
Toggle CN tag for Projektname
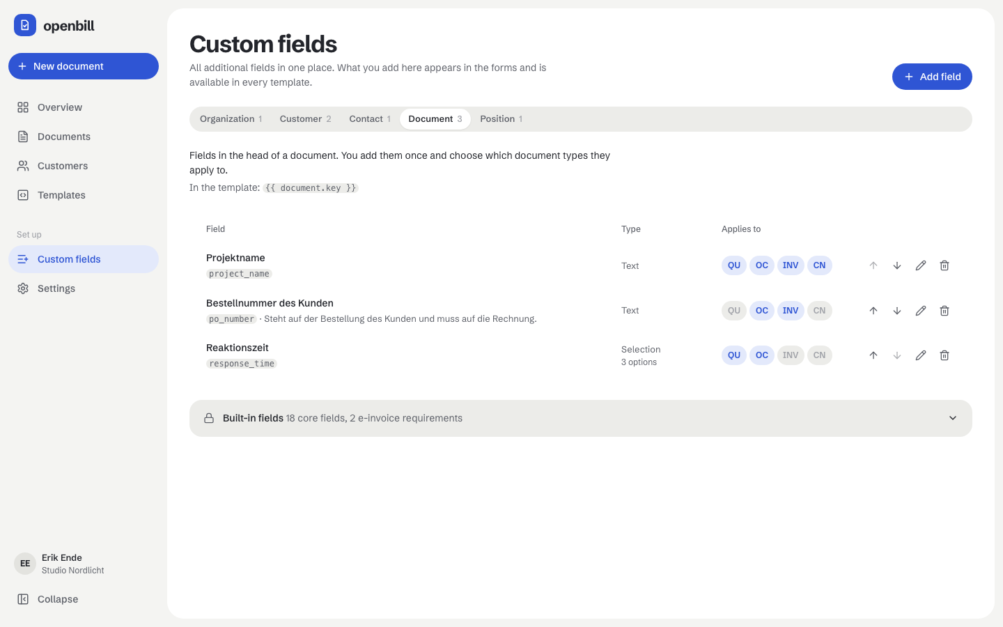click(x=820, y=265)
